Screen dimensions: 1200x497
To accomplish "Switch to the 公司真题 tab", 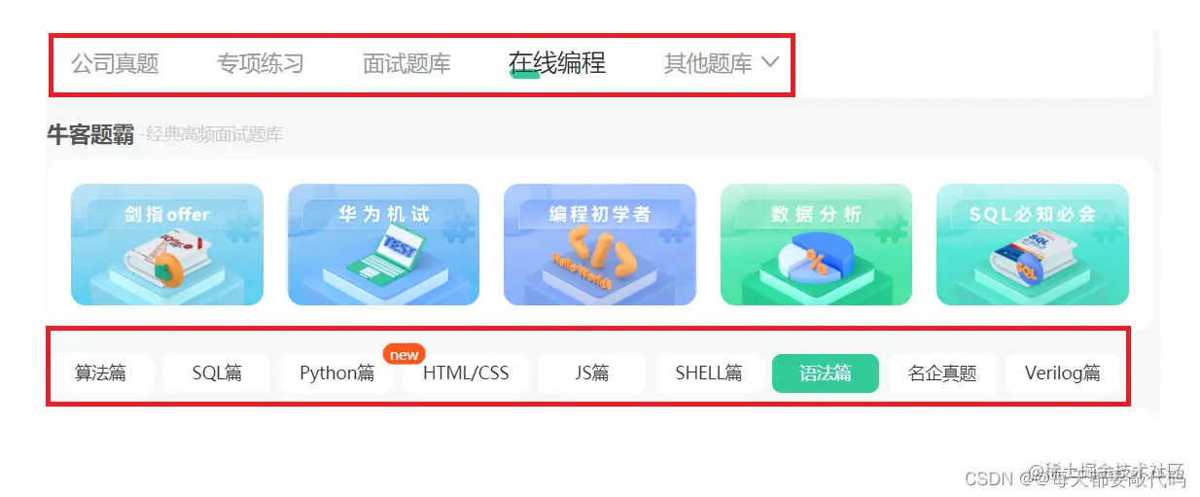I will pyautogui.click(x=115, y=64).
